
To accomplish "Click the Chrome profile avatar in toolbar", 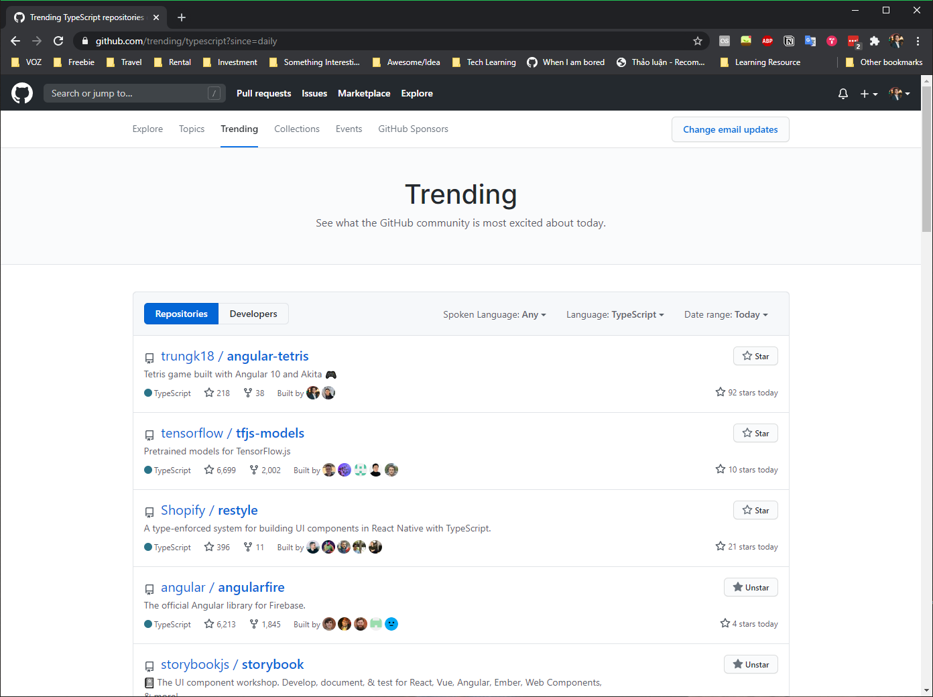I will coord(896,41).
